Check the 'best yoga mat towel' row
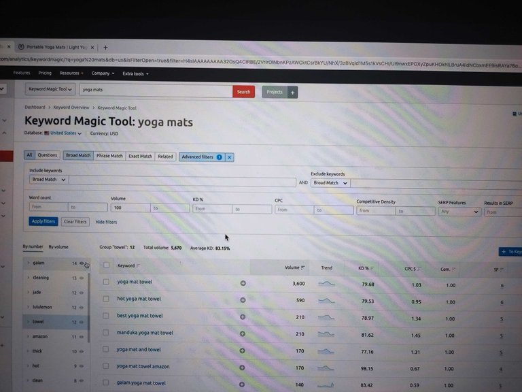 pyautogui.click(x=106, y=316)
